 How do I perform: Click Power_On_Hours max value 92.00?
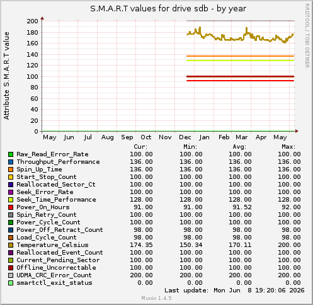pos(291,207)
